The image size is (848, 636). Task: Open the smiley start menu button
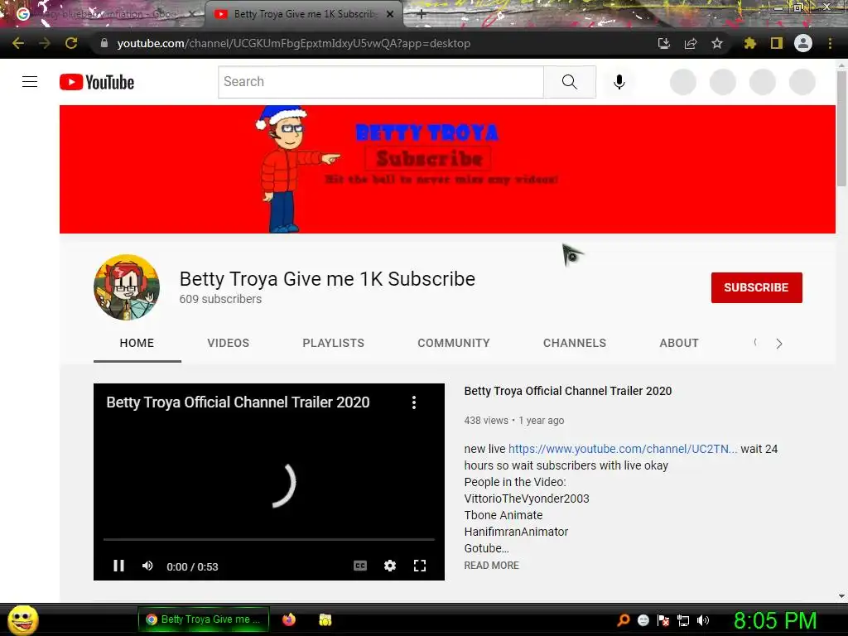pyautogui.click(x=22, y=619)
